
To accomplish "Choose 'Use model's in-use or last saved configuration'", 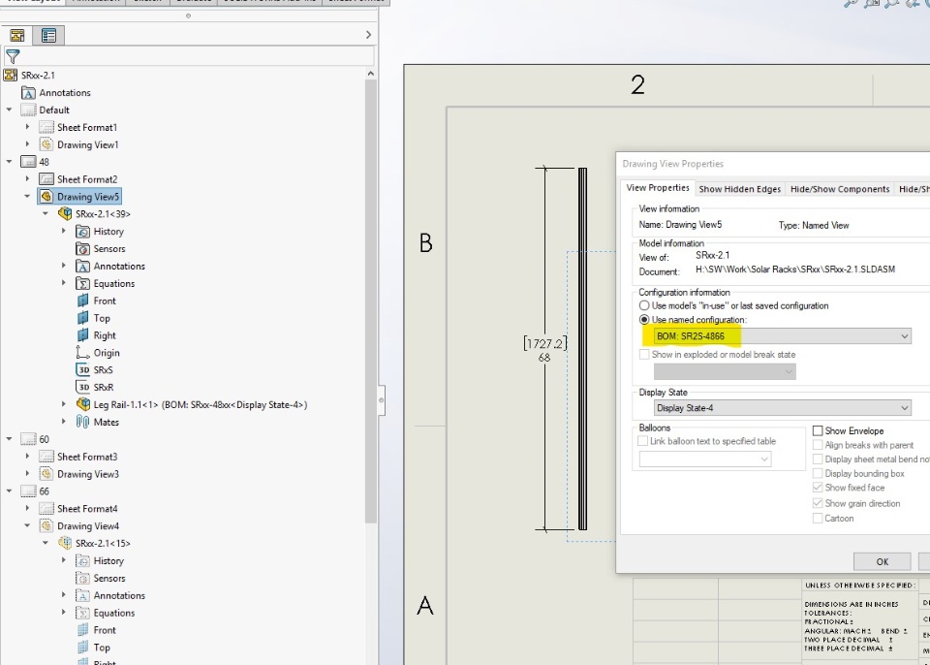I will tap(644, 305).
